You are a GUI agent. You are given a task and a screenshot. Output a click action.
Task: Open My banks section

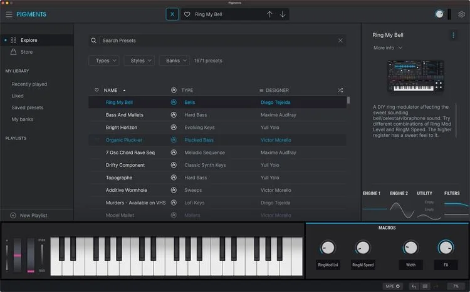22,119
